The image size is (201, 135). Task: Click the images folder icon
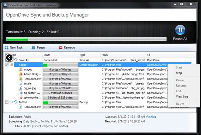20,69
